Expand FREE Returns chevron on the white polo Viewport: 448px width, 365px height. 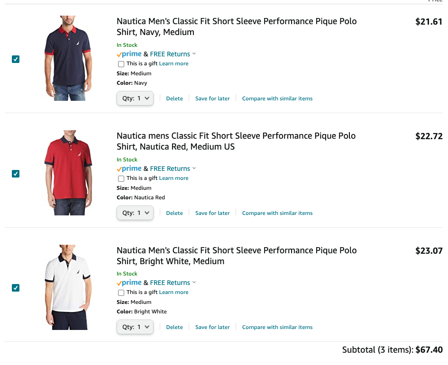click(x=194, y=283)
